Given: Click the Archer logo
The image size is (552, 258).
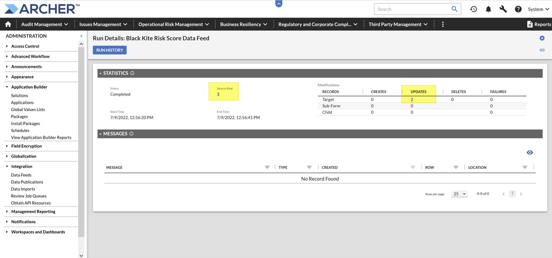Looking at the screenshot, I should pyautogui.click(x=42, y=9).
